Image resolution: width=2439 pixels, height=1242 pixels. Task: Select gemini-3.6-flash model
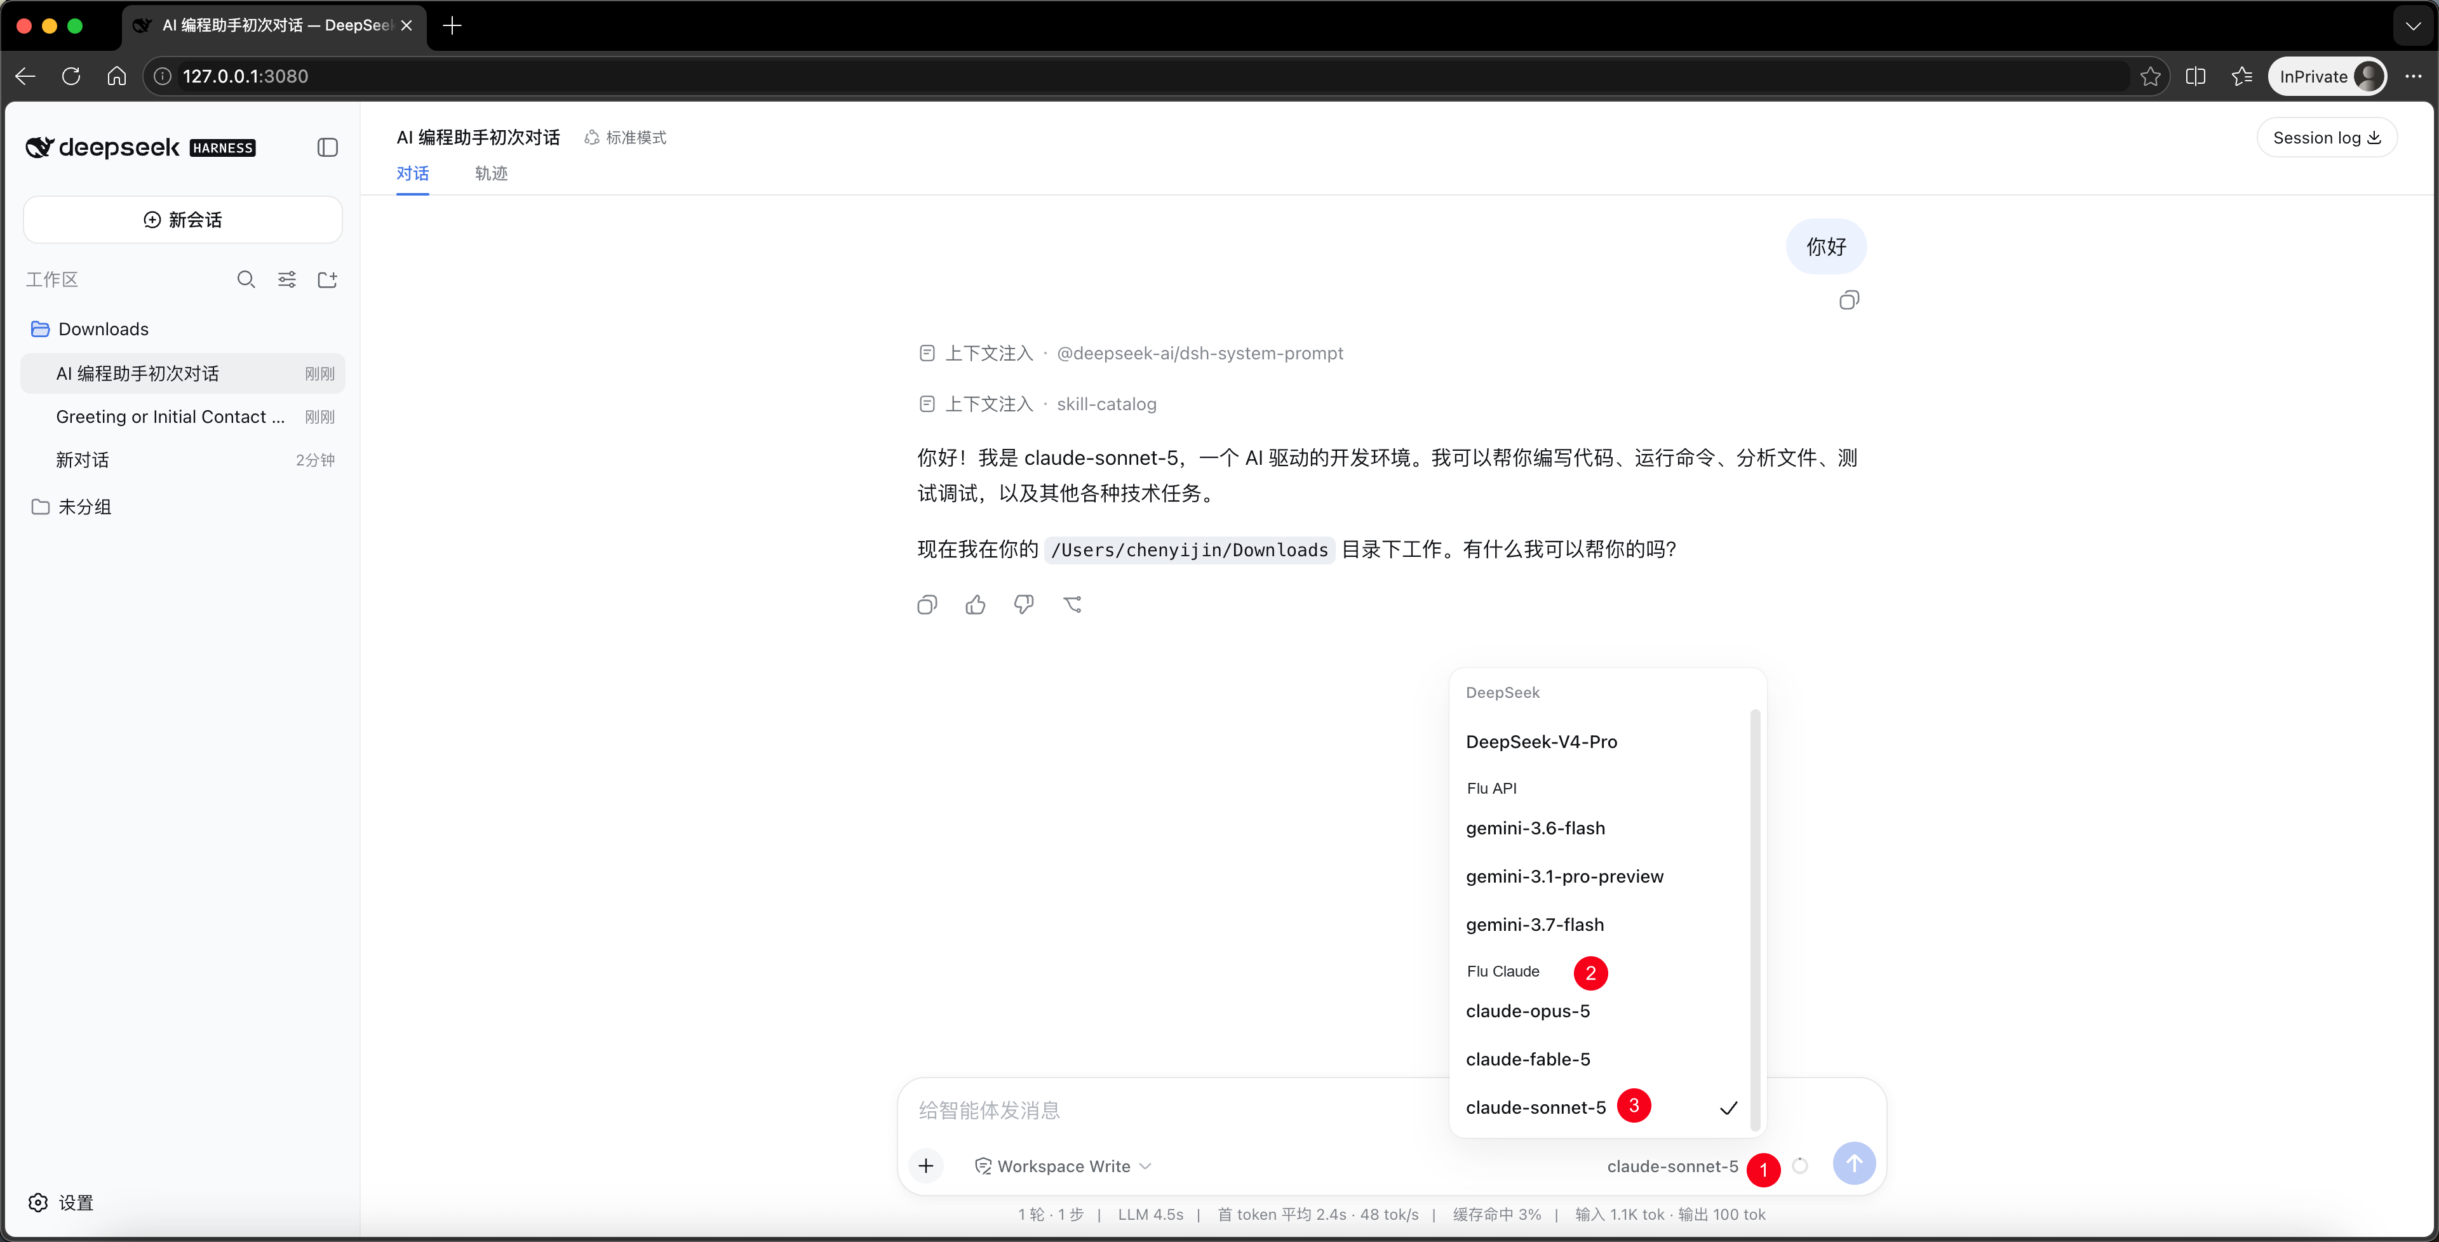pos(1600,828)
